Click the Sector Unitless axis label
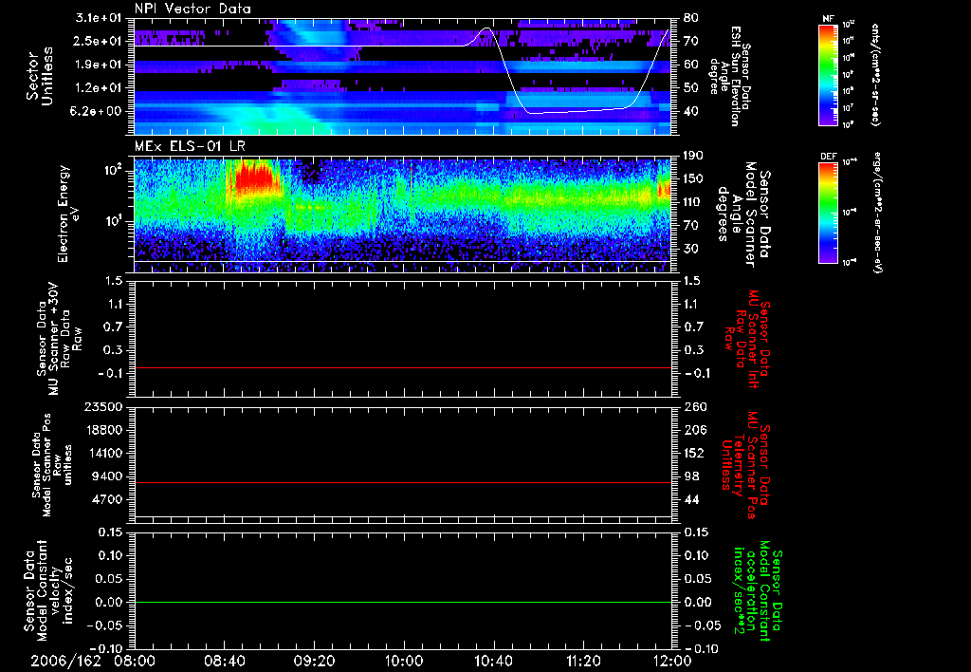Image resolution: width=971 pixels, height=672 pixels. (38, 76)
